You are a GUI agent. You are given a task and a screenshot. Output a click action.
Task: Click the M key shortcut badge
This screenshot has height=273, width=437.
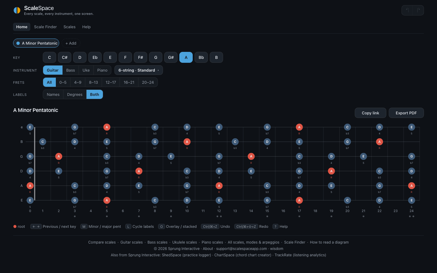84,227
